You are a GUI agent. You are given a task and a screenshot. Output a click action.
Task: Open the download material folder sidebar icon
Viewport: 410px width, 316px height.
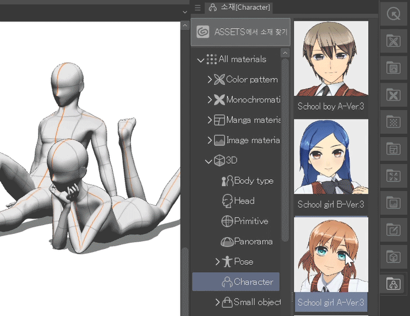[x=393, y=68]
